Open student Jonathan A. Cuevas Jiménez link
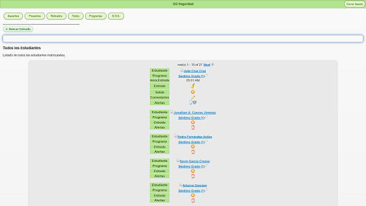This screenshot has height=206, width=366. (x=194, y=113)
